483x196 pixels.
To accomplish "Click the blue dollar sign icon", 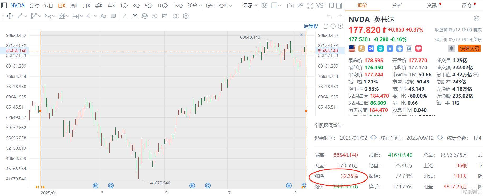I will pos(390,48).
